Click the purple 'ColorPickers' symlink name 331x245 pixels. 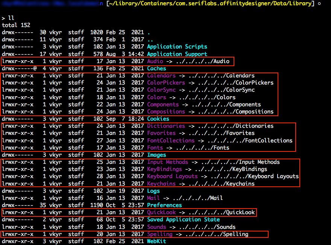pyautogui.click(x=166, y=83)
